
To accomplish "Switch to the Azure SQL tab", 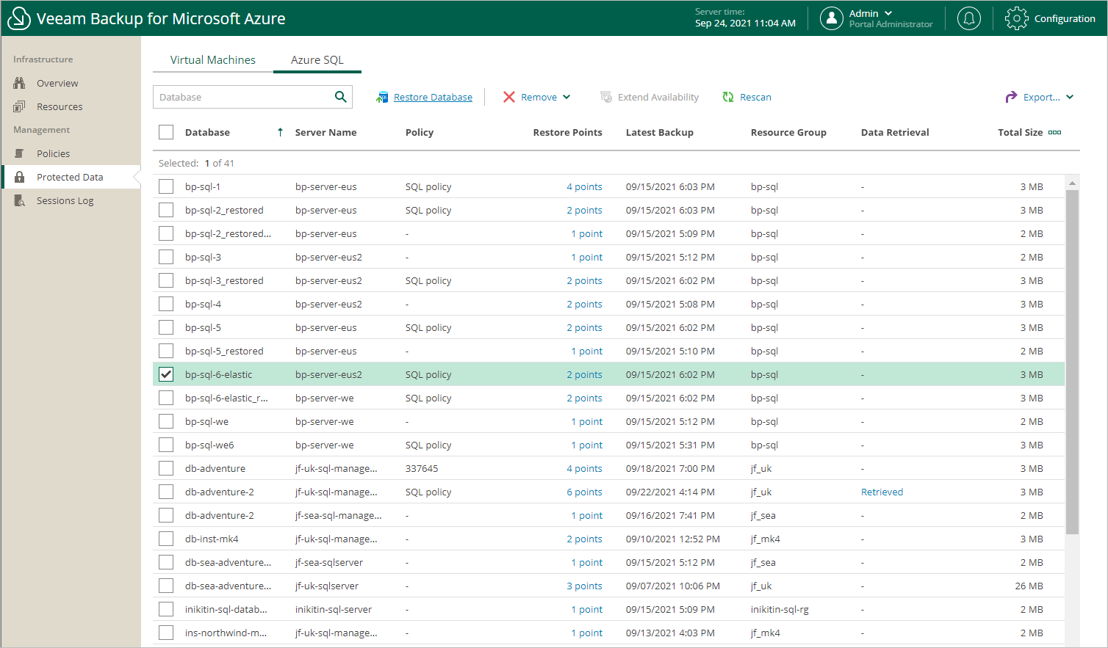I will pos(317,60).
